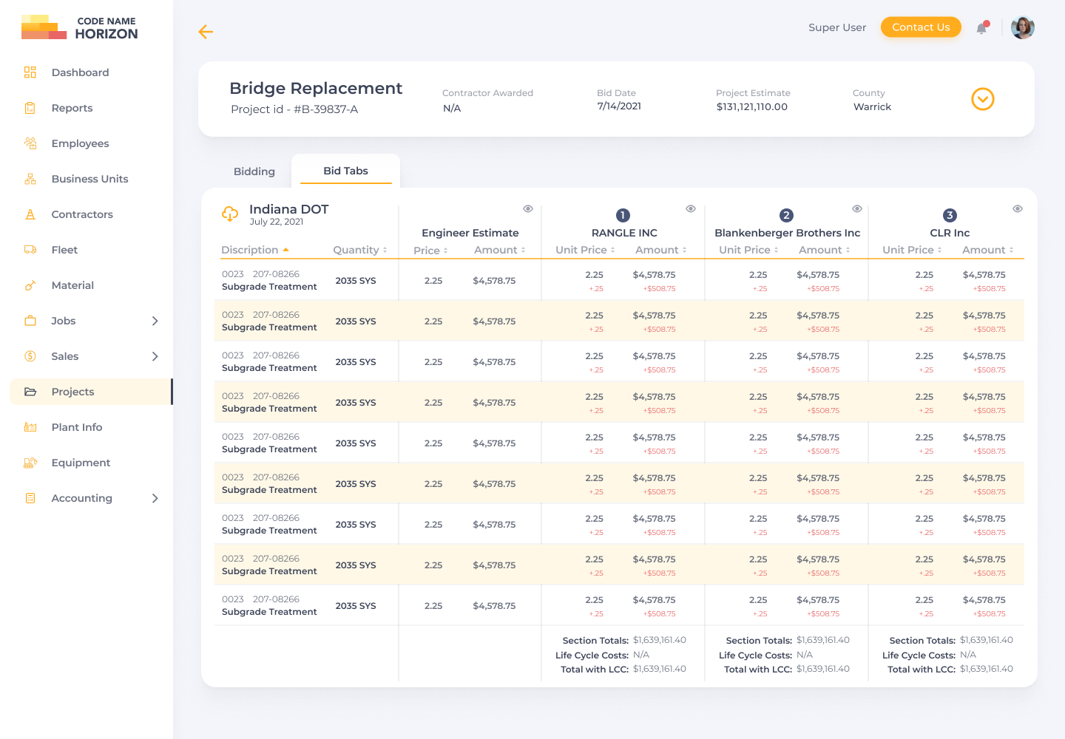Screen dimensions: 1065x739
Task: Switch to the Bidding tab
Action: click(254, 171)
